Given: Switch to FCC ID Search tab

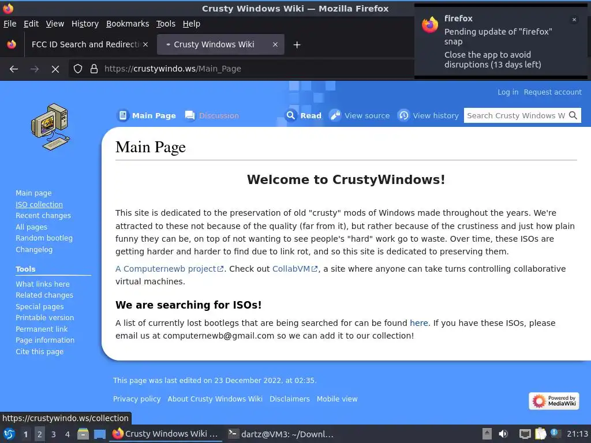Looking at the screenshot, I should point(88,44).
